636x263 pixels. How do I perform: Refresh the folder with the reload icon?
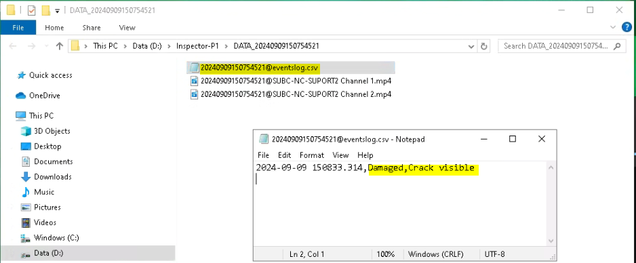coord(483,46)
